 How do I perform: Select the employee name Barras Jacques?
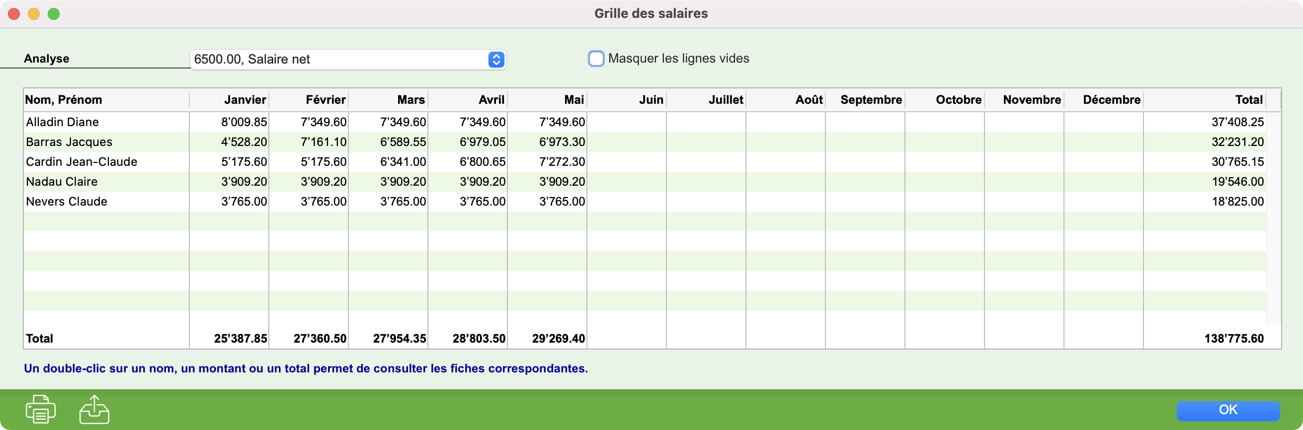pos(69,142)
